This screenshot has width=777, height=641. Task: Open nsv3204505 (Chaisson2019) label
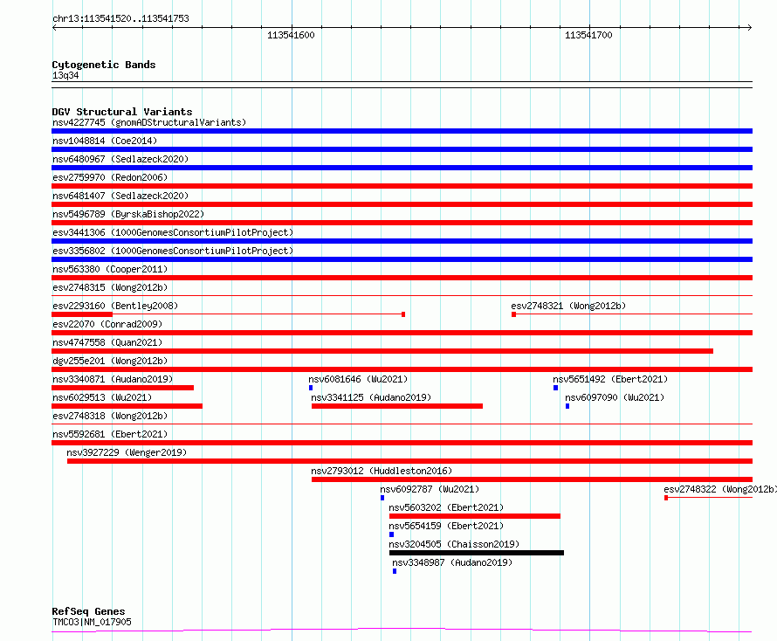pos(454,544)
